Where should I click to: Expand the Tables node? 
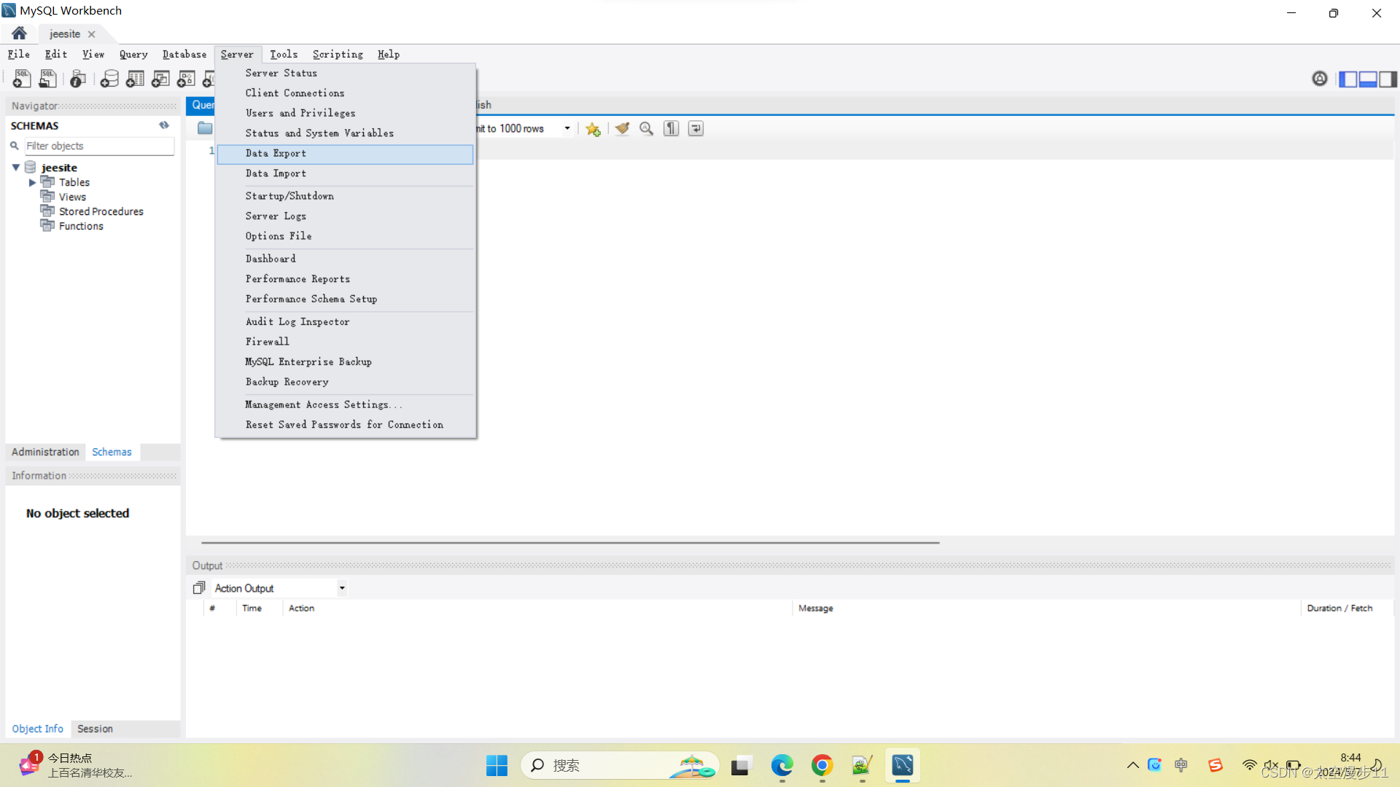pyautogui.click(x=32, y=182)
